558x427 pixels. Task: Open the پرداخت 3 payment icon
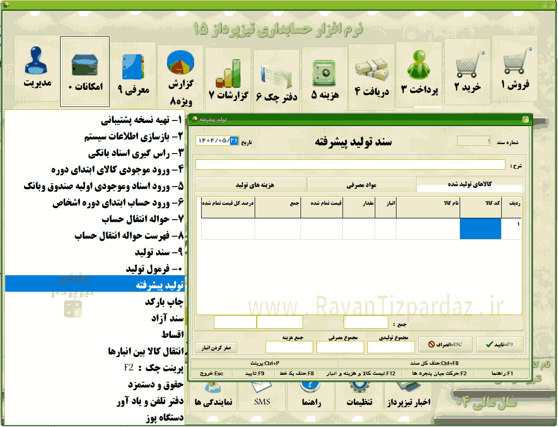419,74
